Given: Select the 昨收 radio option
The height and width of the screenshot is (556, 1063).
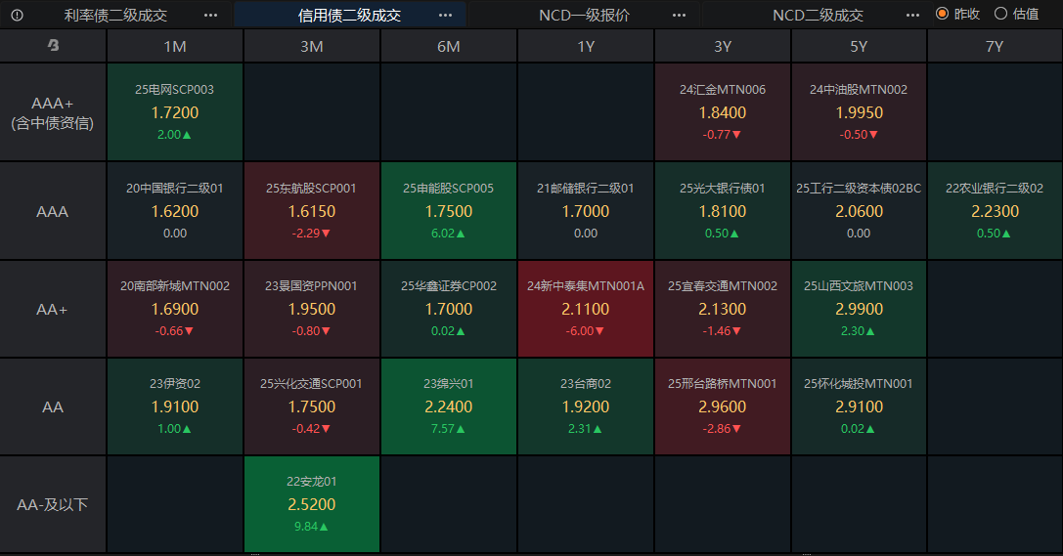Looking at the screenshot, I should point(958,14).
